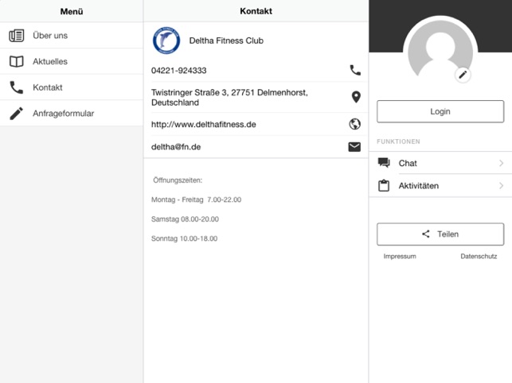Click the Teilen share button
The height and width of the screenshot is (383, 512).
(x=440, y=234)
